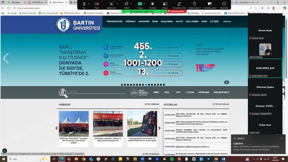Toggle the Zoom Video camera button
Viewport: 288px width, 162px height.
tap(97, 4)
